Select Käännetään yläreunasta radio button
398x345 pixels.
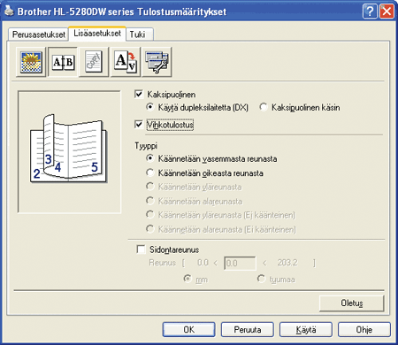pyautogui.click(x=150, y=187)
